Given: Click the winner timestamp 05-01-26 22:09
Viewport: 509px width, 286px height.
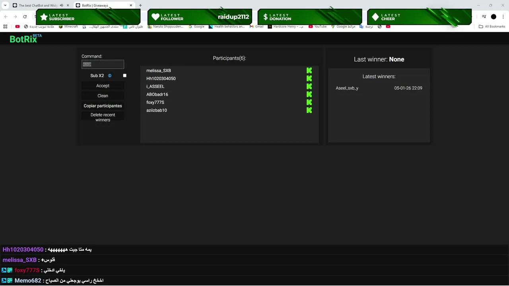Looking at the screenshot, I should coord(408,88).
